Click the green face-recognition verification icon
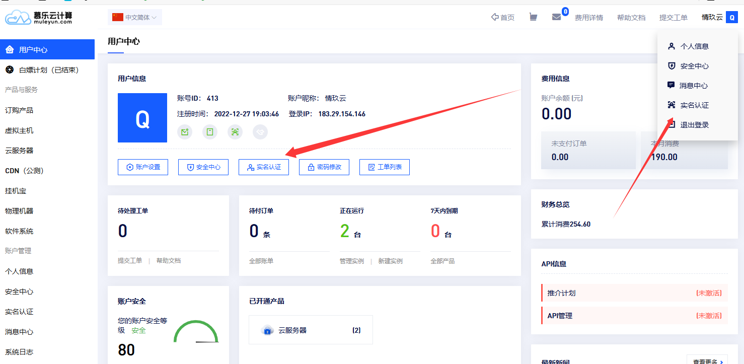This screenshot has width=744, height=364. (235, 132)
